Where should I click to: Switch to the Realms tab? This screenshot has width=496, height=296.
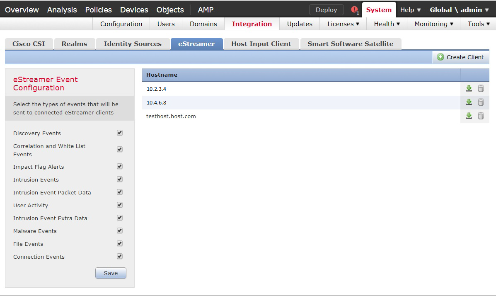click(x=74, y=44)
